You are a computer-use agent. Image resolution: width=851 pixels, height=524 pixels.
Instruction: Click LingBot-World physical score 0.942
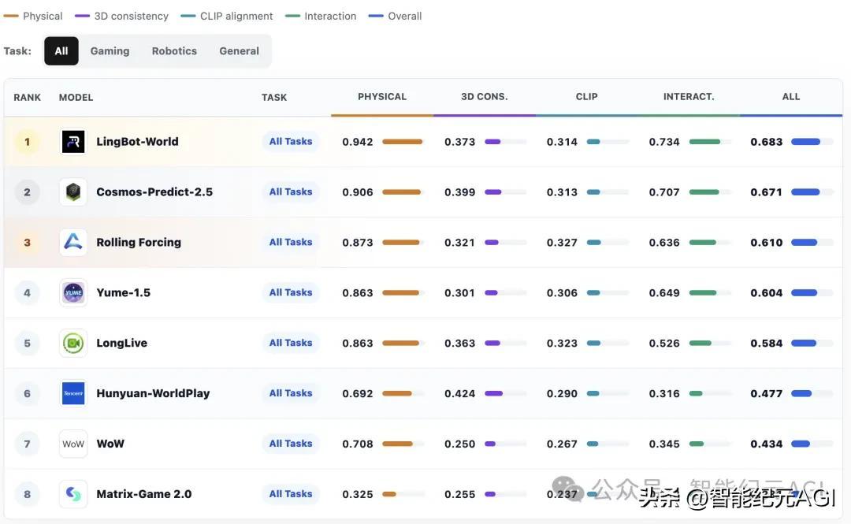pos(358,143)
